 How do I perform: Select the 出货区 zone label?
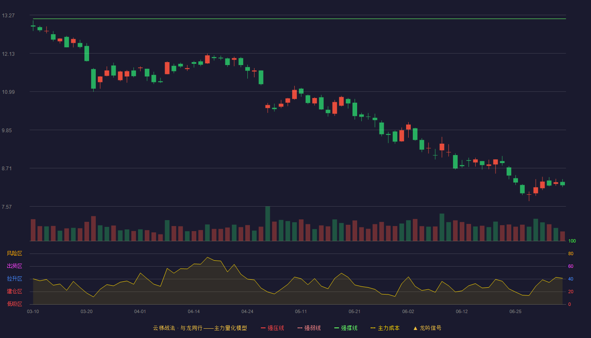[x=14, y=266]
